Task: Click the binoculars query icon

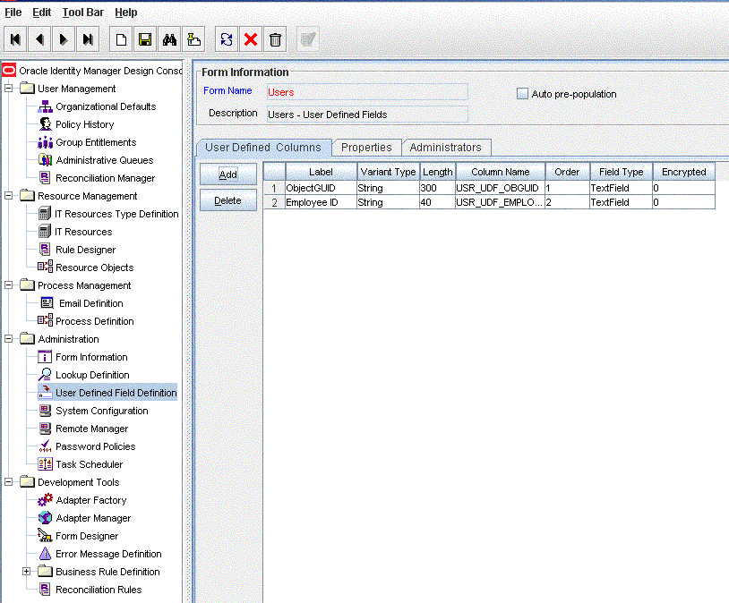Action: (x=169, y=39)
